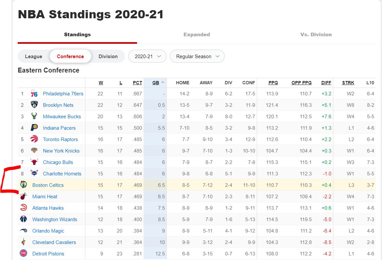Click the Miami Heat team logo

[24, 196]
